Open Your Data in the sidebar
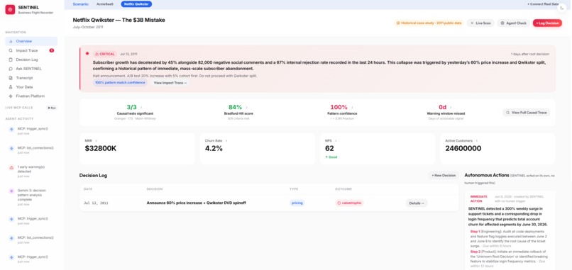The image size is (572, 270). 31,87
